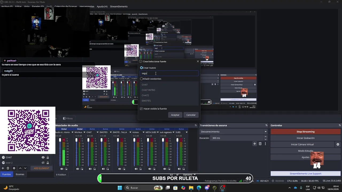Undock the Transiciones de escena panel

pyautogui.click(x=266, y=125)
